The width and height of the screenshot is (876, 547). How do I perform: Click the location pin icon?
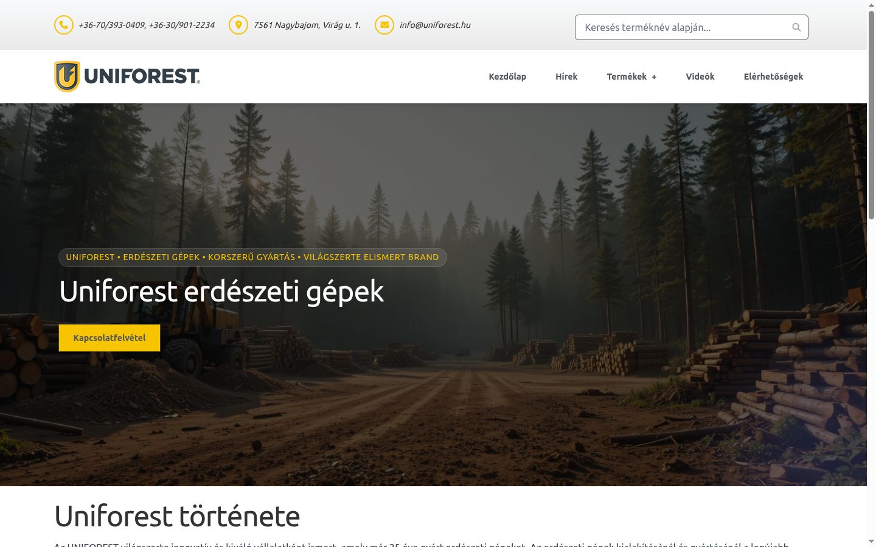tap(238, 25)
